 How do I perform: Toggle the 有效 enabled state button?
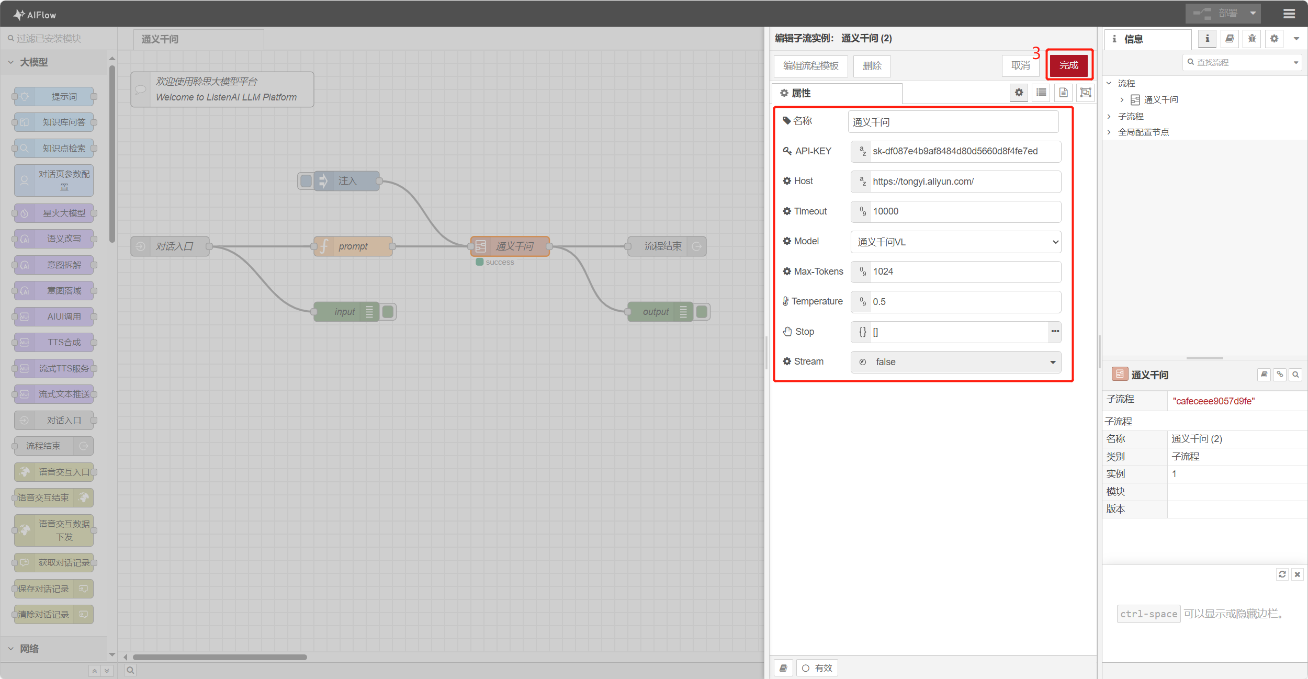817,668
